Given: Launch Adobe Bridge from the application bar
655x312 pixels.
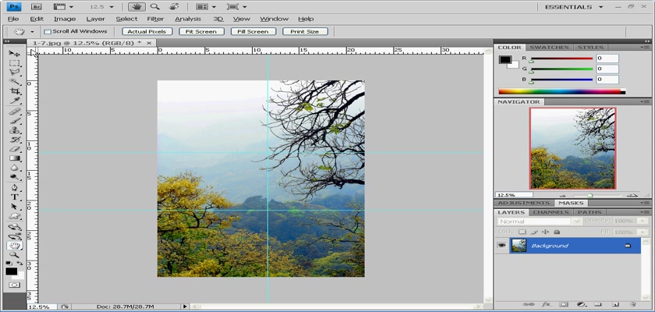Looking at the screenshot, I should point(36,5).
